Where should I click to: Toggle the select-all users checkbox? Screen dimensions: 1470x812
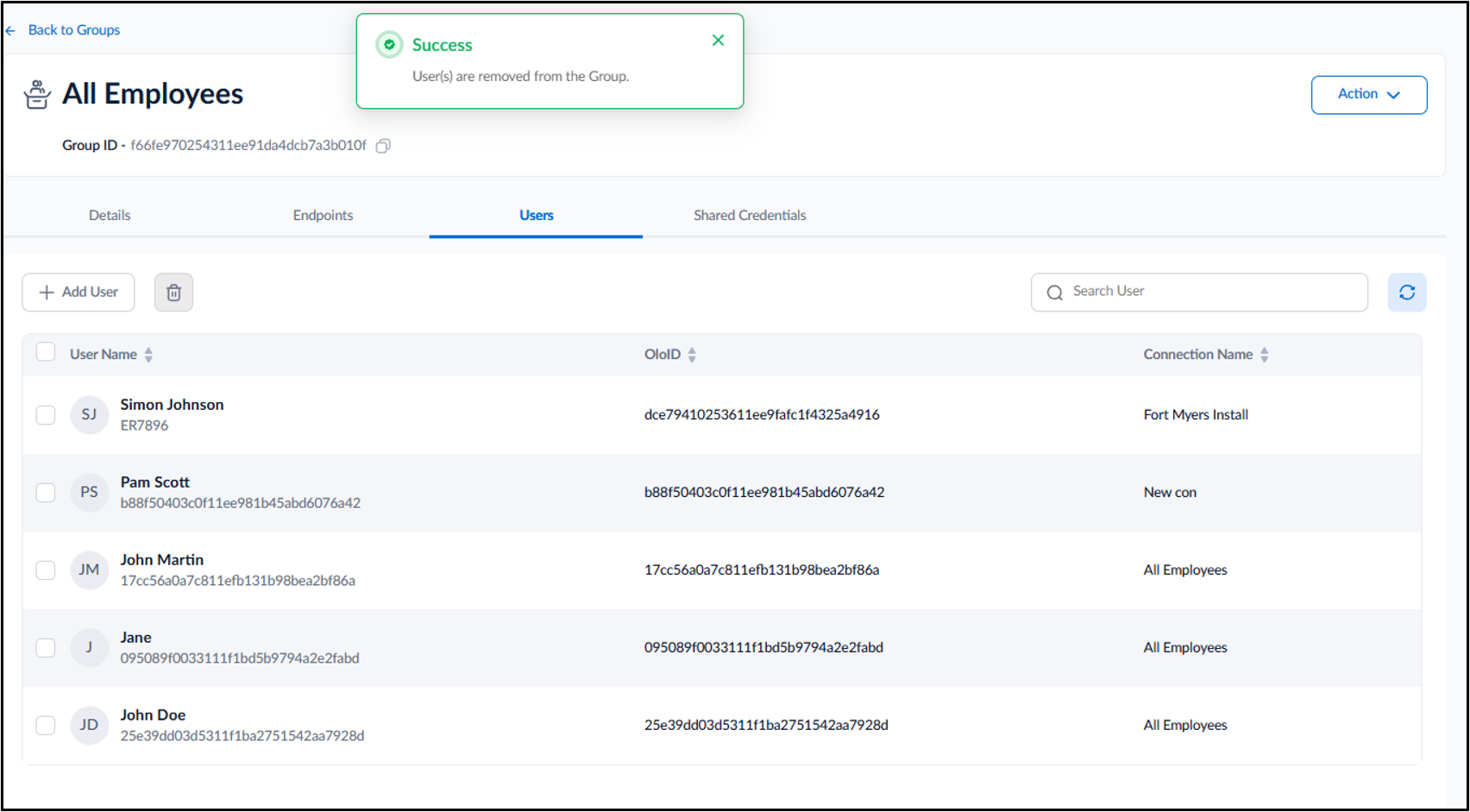coord(46,352)
